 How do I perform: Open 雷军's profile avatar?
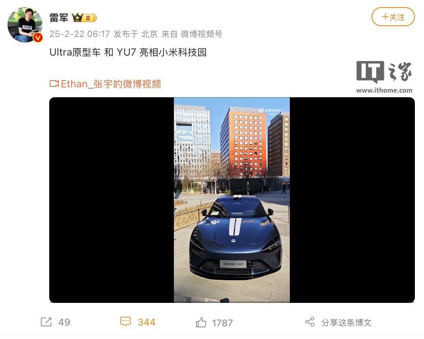click(x=25, y=25)
